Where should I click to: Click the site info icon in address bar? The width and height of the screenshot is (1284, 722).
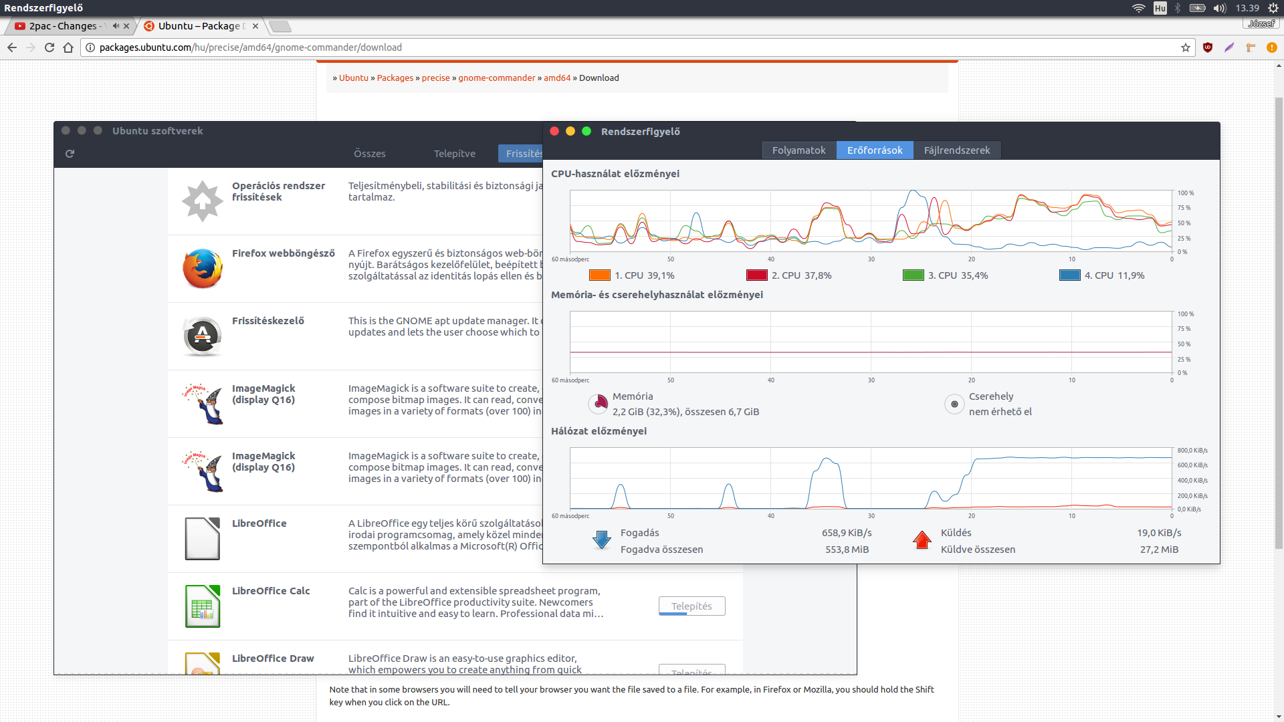pos(90,47)
